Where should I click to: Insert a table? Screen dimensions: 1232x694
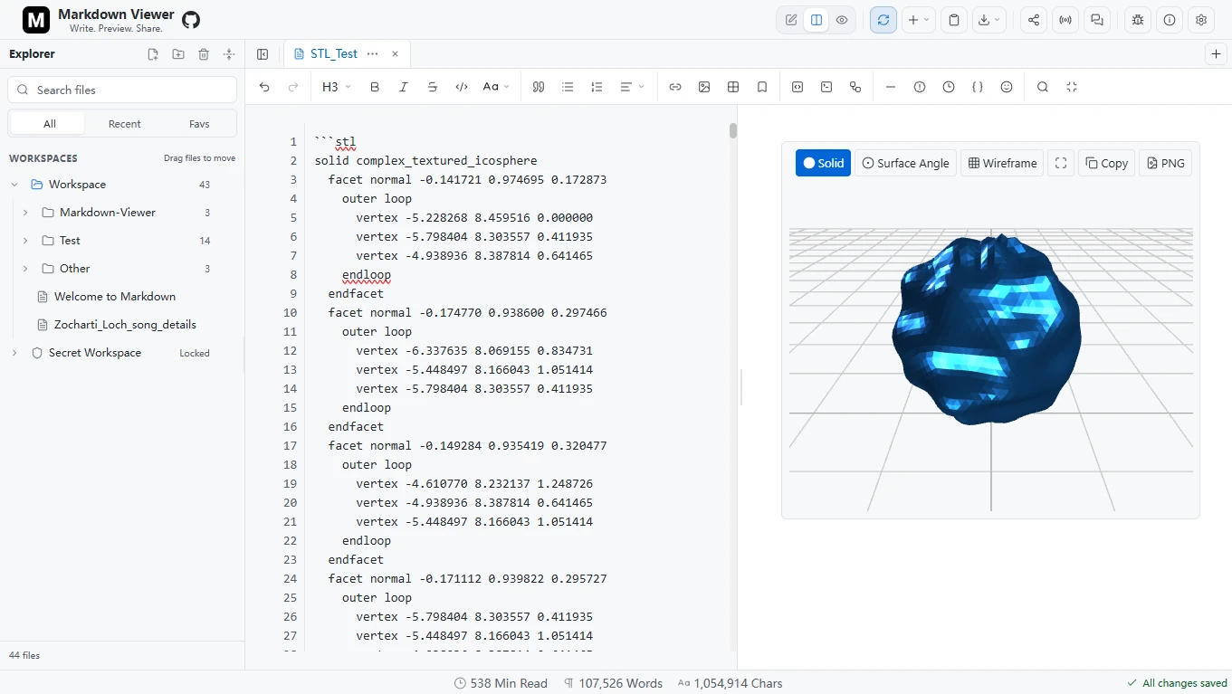pyautogui.click(x=733, y=87)
